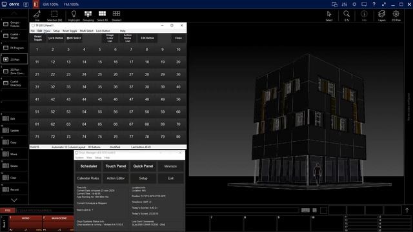413x232 pixels.
Task: Open the Info panel icon
Action: pyautogui.click(x=364, y=15)
